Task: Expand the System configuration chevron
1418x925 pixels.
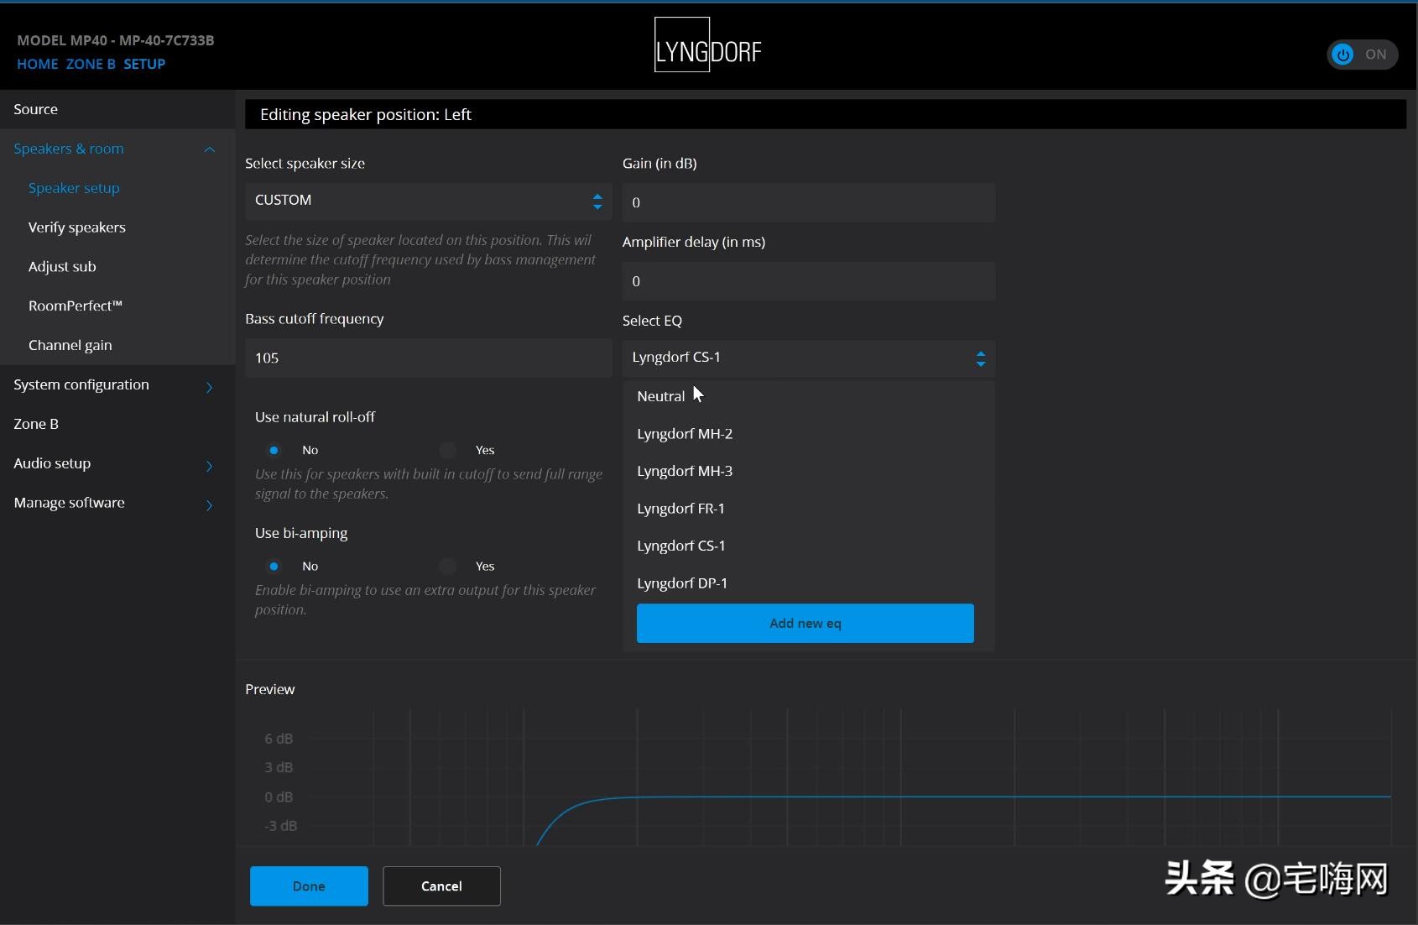Action: [209, 386]
